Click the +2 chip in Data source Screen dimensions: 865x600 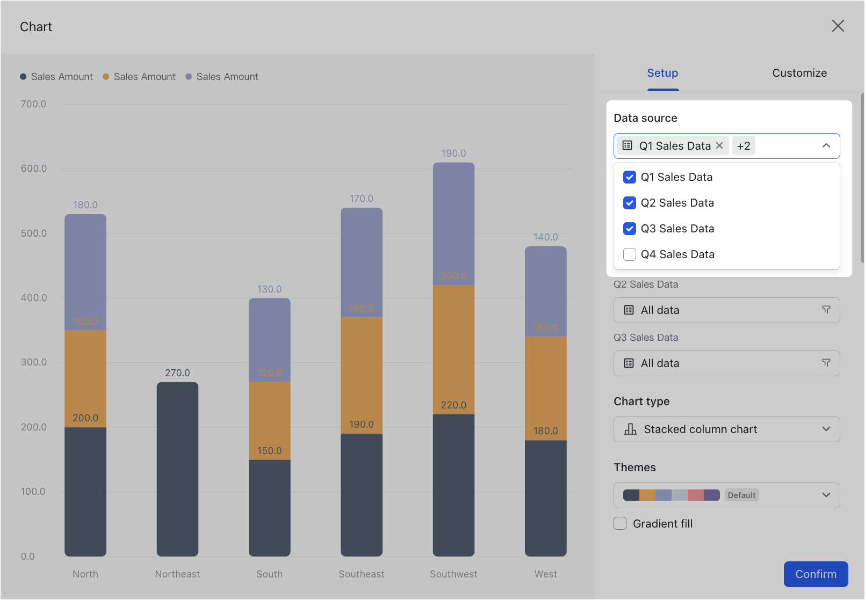[x=744, y=145]
